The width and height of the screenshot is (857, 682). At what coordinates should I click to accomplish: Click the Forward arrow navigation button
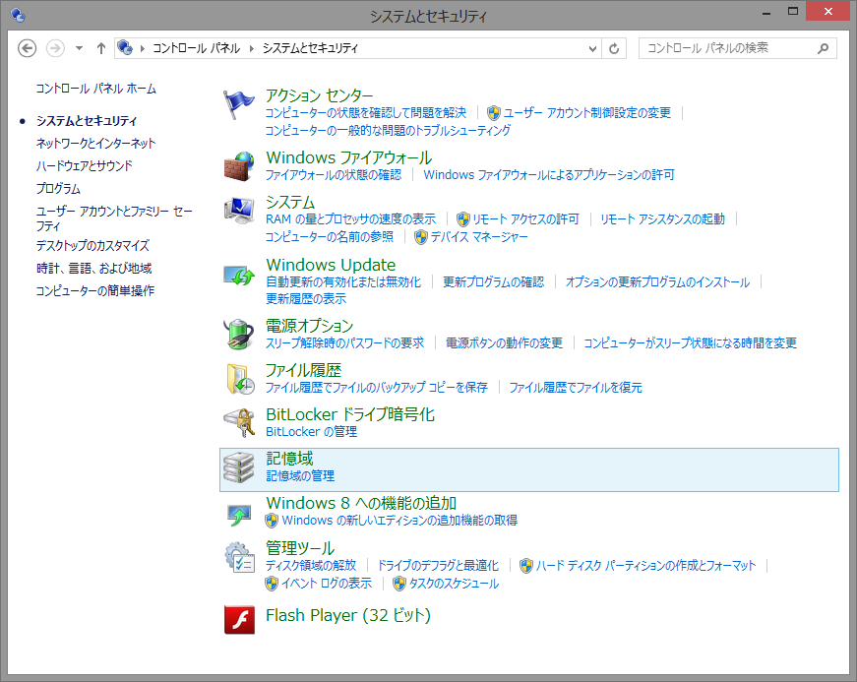(x=55, y=48)
